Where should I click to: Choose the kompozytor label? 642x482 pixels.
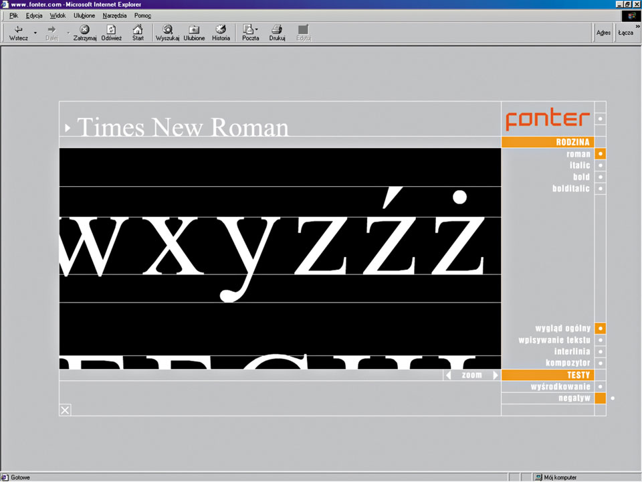pos(568,363)
